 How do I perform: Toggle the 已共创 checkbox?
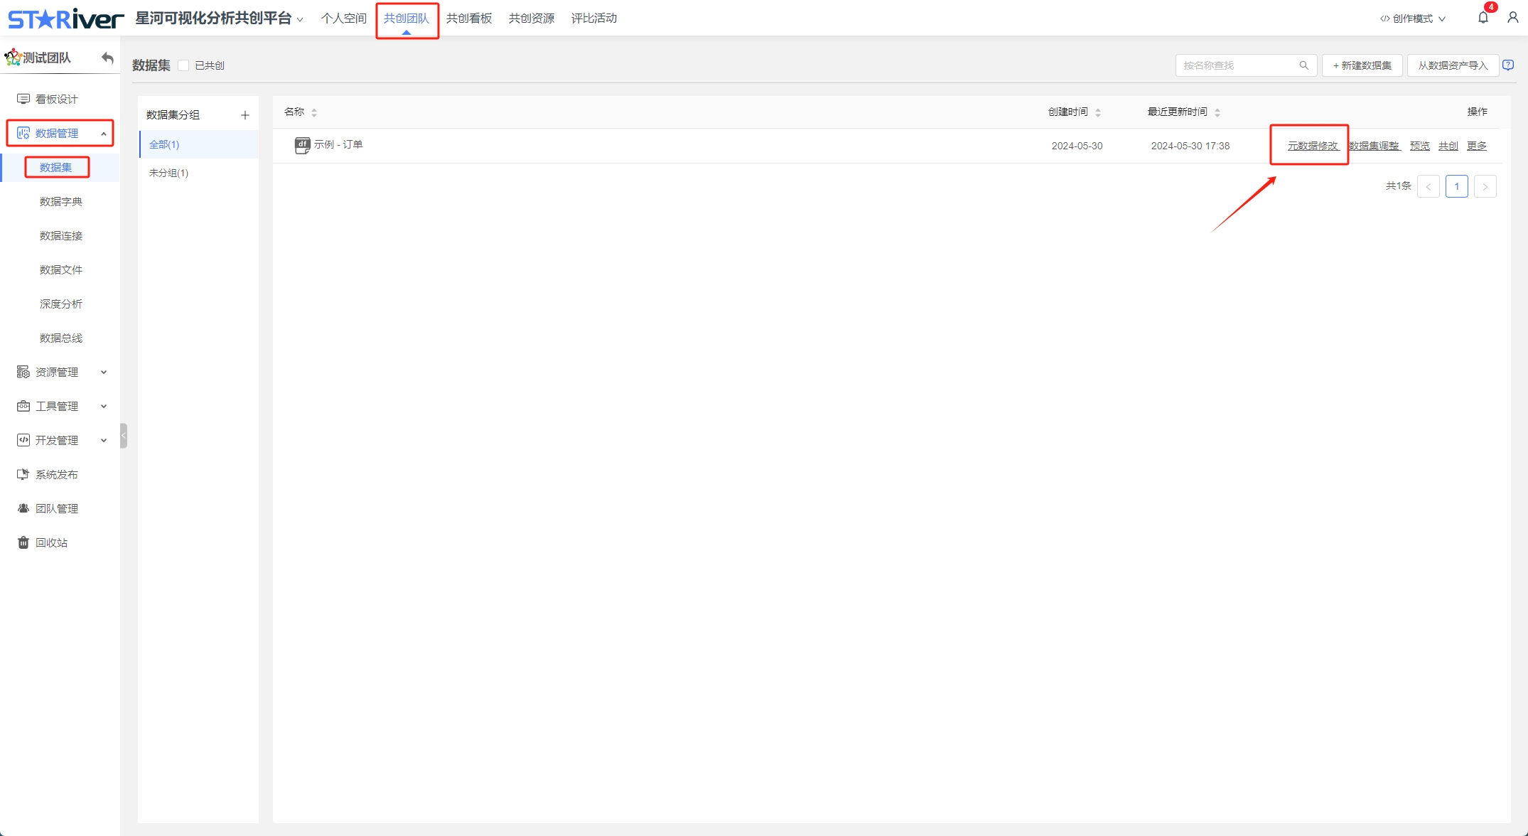pos(184,65)
